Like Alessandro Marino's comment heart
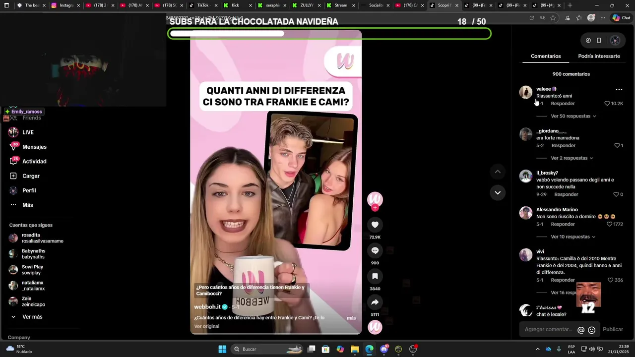The width and height of the screenshot is (635, 357). coord(610,224)
